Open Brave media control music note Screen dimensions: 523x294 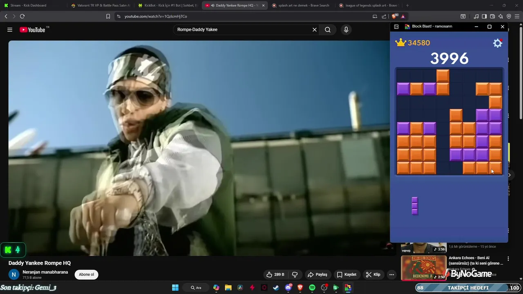[x=476, y=16]
